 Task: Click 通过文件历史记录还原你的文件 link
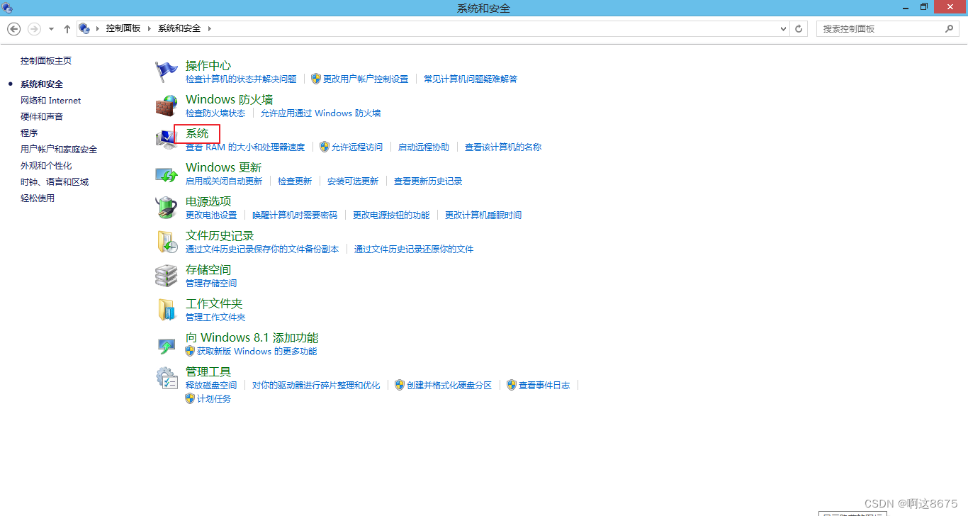point(414,249)
